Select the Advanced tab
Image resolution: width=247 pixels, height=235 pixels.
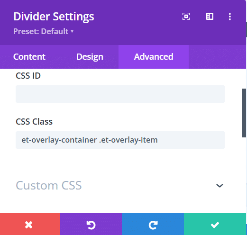tap(154, 57)
